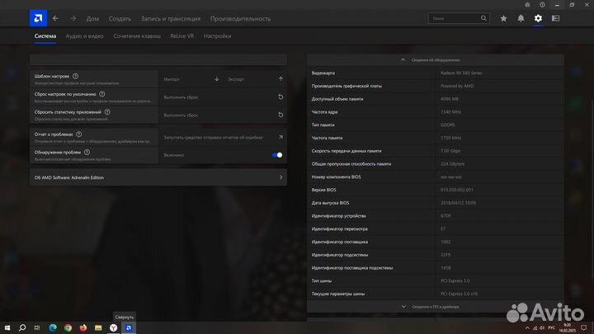Open Производительность tab

tap(240, 18)
